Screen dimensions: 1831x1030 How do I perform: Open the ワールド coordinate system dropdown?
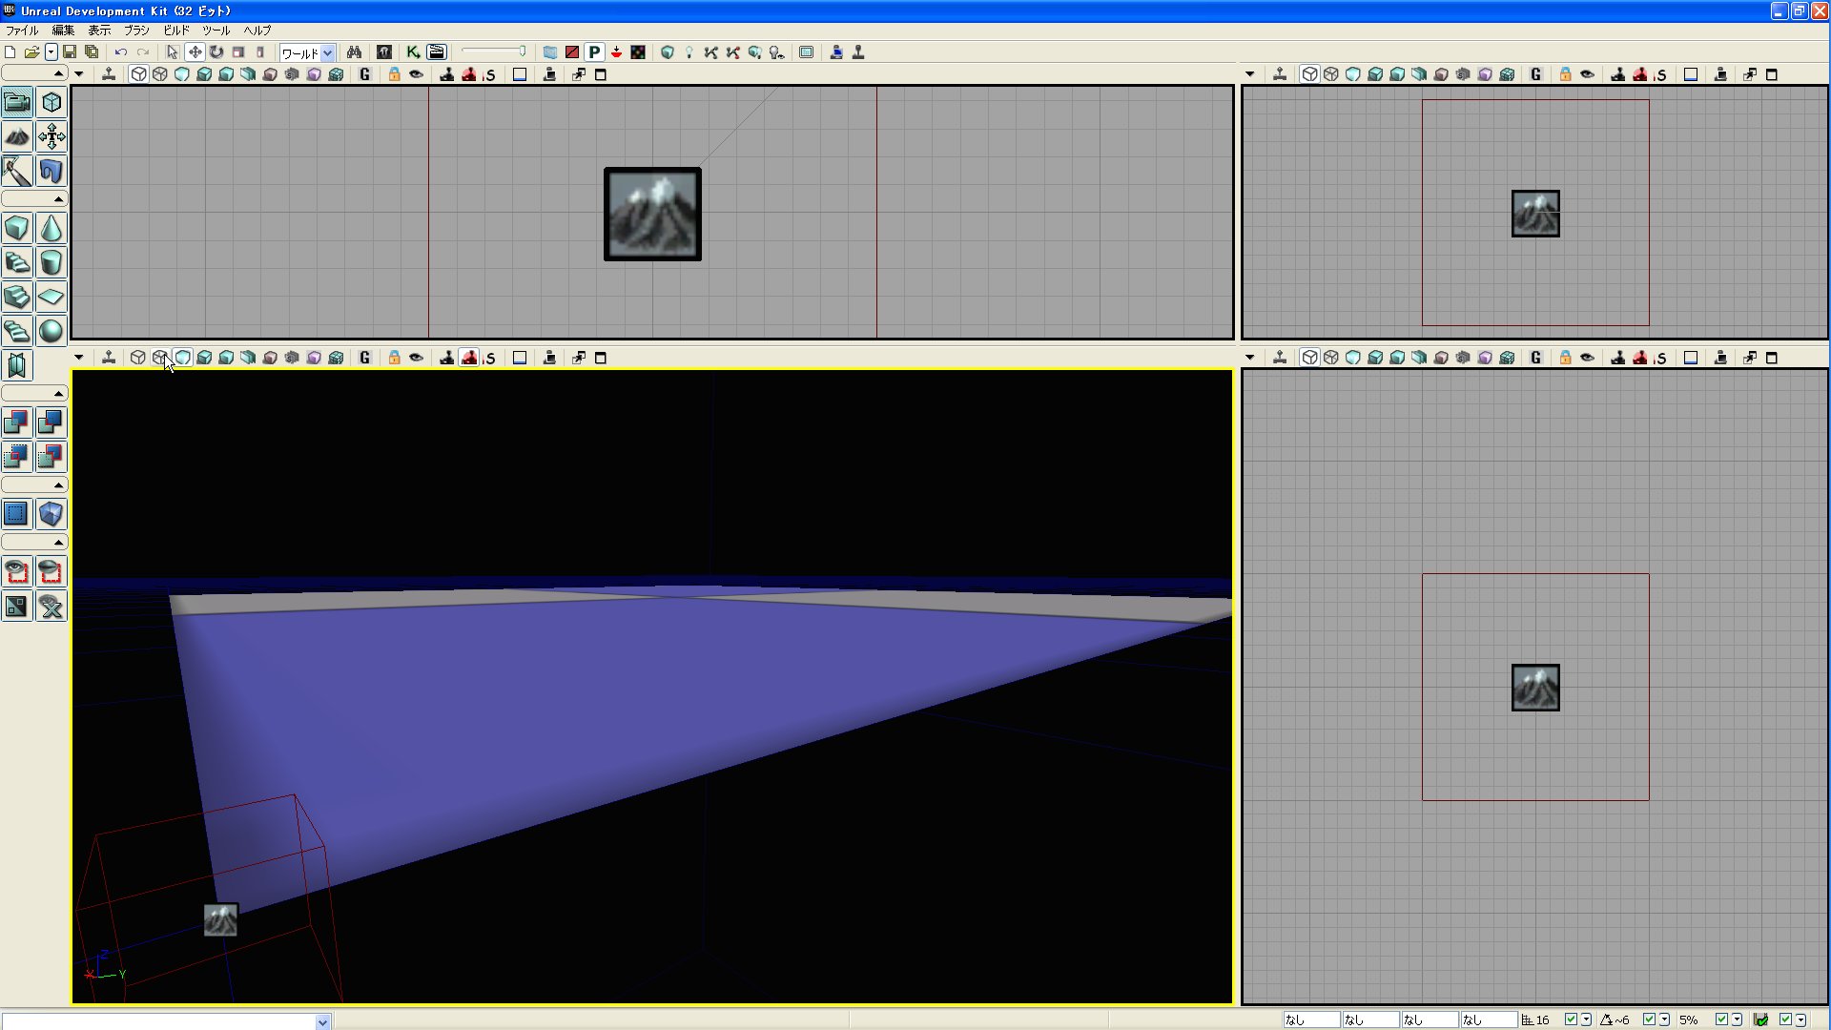coord(327,53)
